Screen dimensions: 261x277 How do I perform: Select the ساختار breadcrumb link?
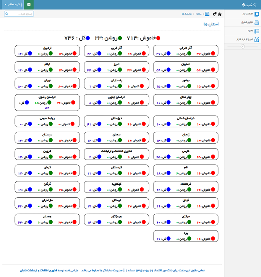(198, 14)
